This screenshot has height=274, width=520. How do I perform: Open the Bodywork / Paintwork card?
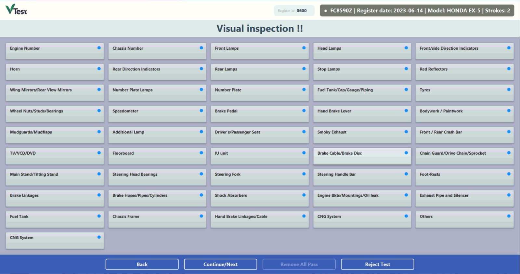coord(465,114)
